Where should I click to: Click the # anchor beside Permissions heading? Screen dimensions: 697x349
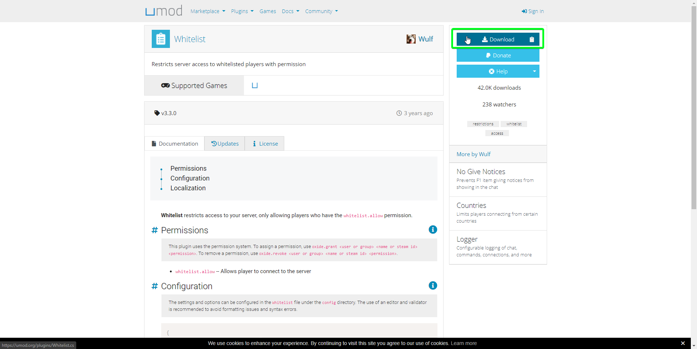coord(155,230)
